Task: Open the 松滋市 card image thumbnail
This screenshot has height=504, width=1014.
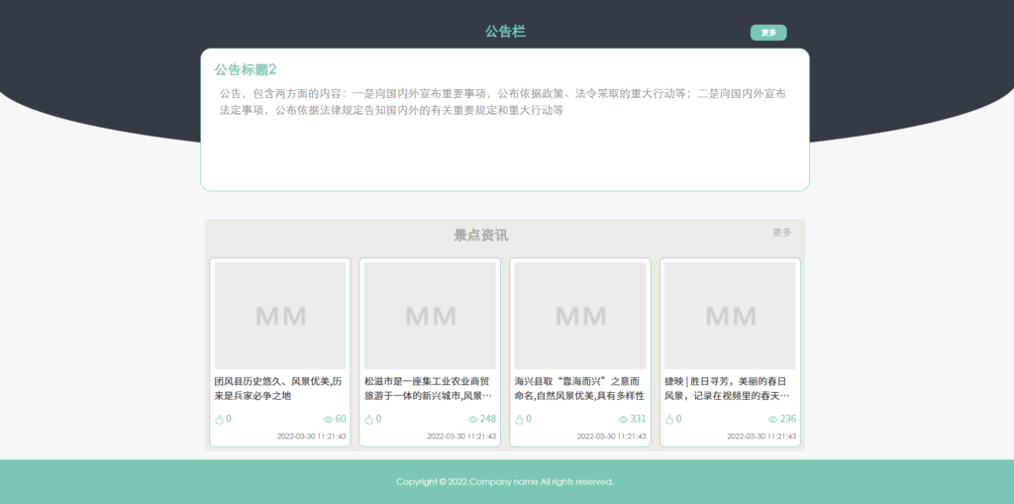Action: pos(430,316)
